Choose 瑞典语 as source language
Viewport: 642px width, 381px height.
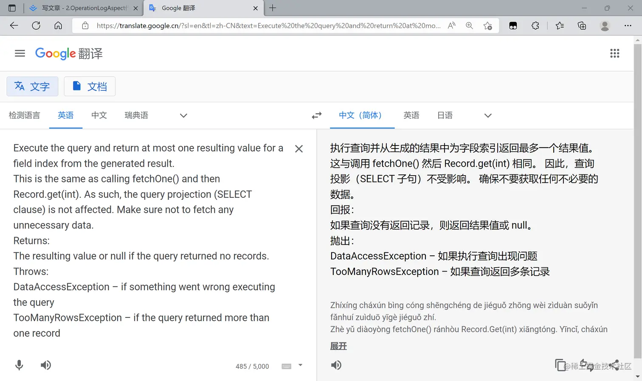[x=136, y=115]
